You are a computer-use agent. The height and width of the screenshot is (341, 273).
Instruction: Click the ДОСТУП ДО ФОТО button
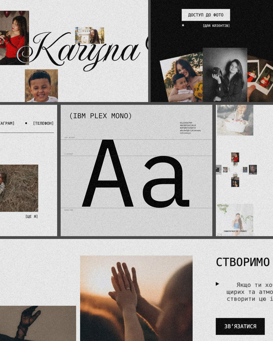[x=206, y=15]
